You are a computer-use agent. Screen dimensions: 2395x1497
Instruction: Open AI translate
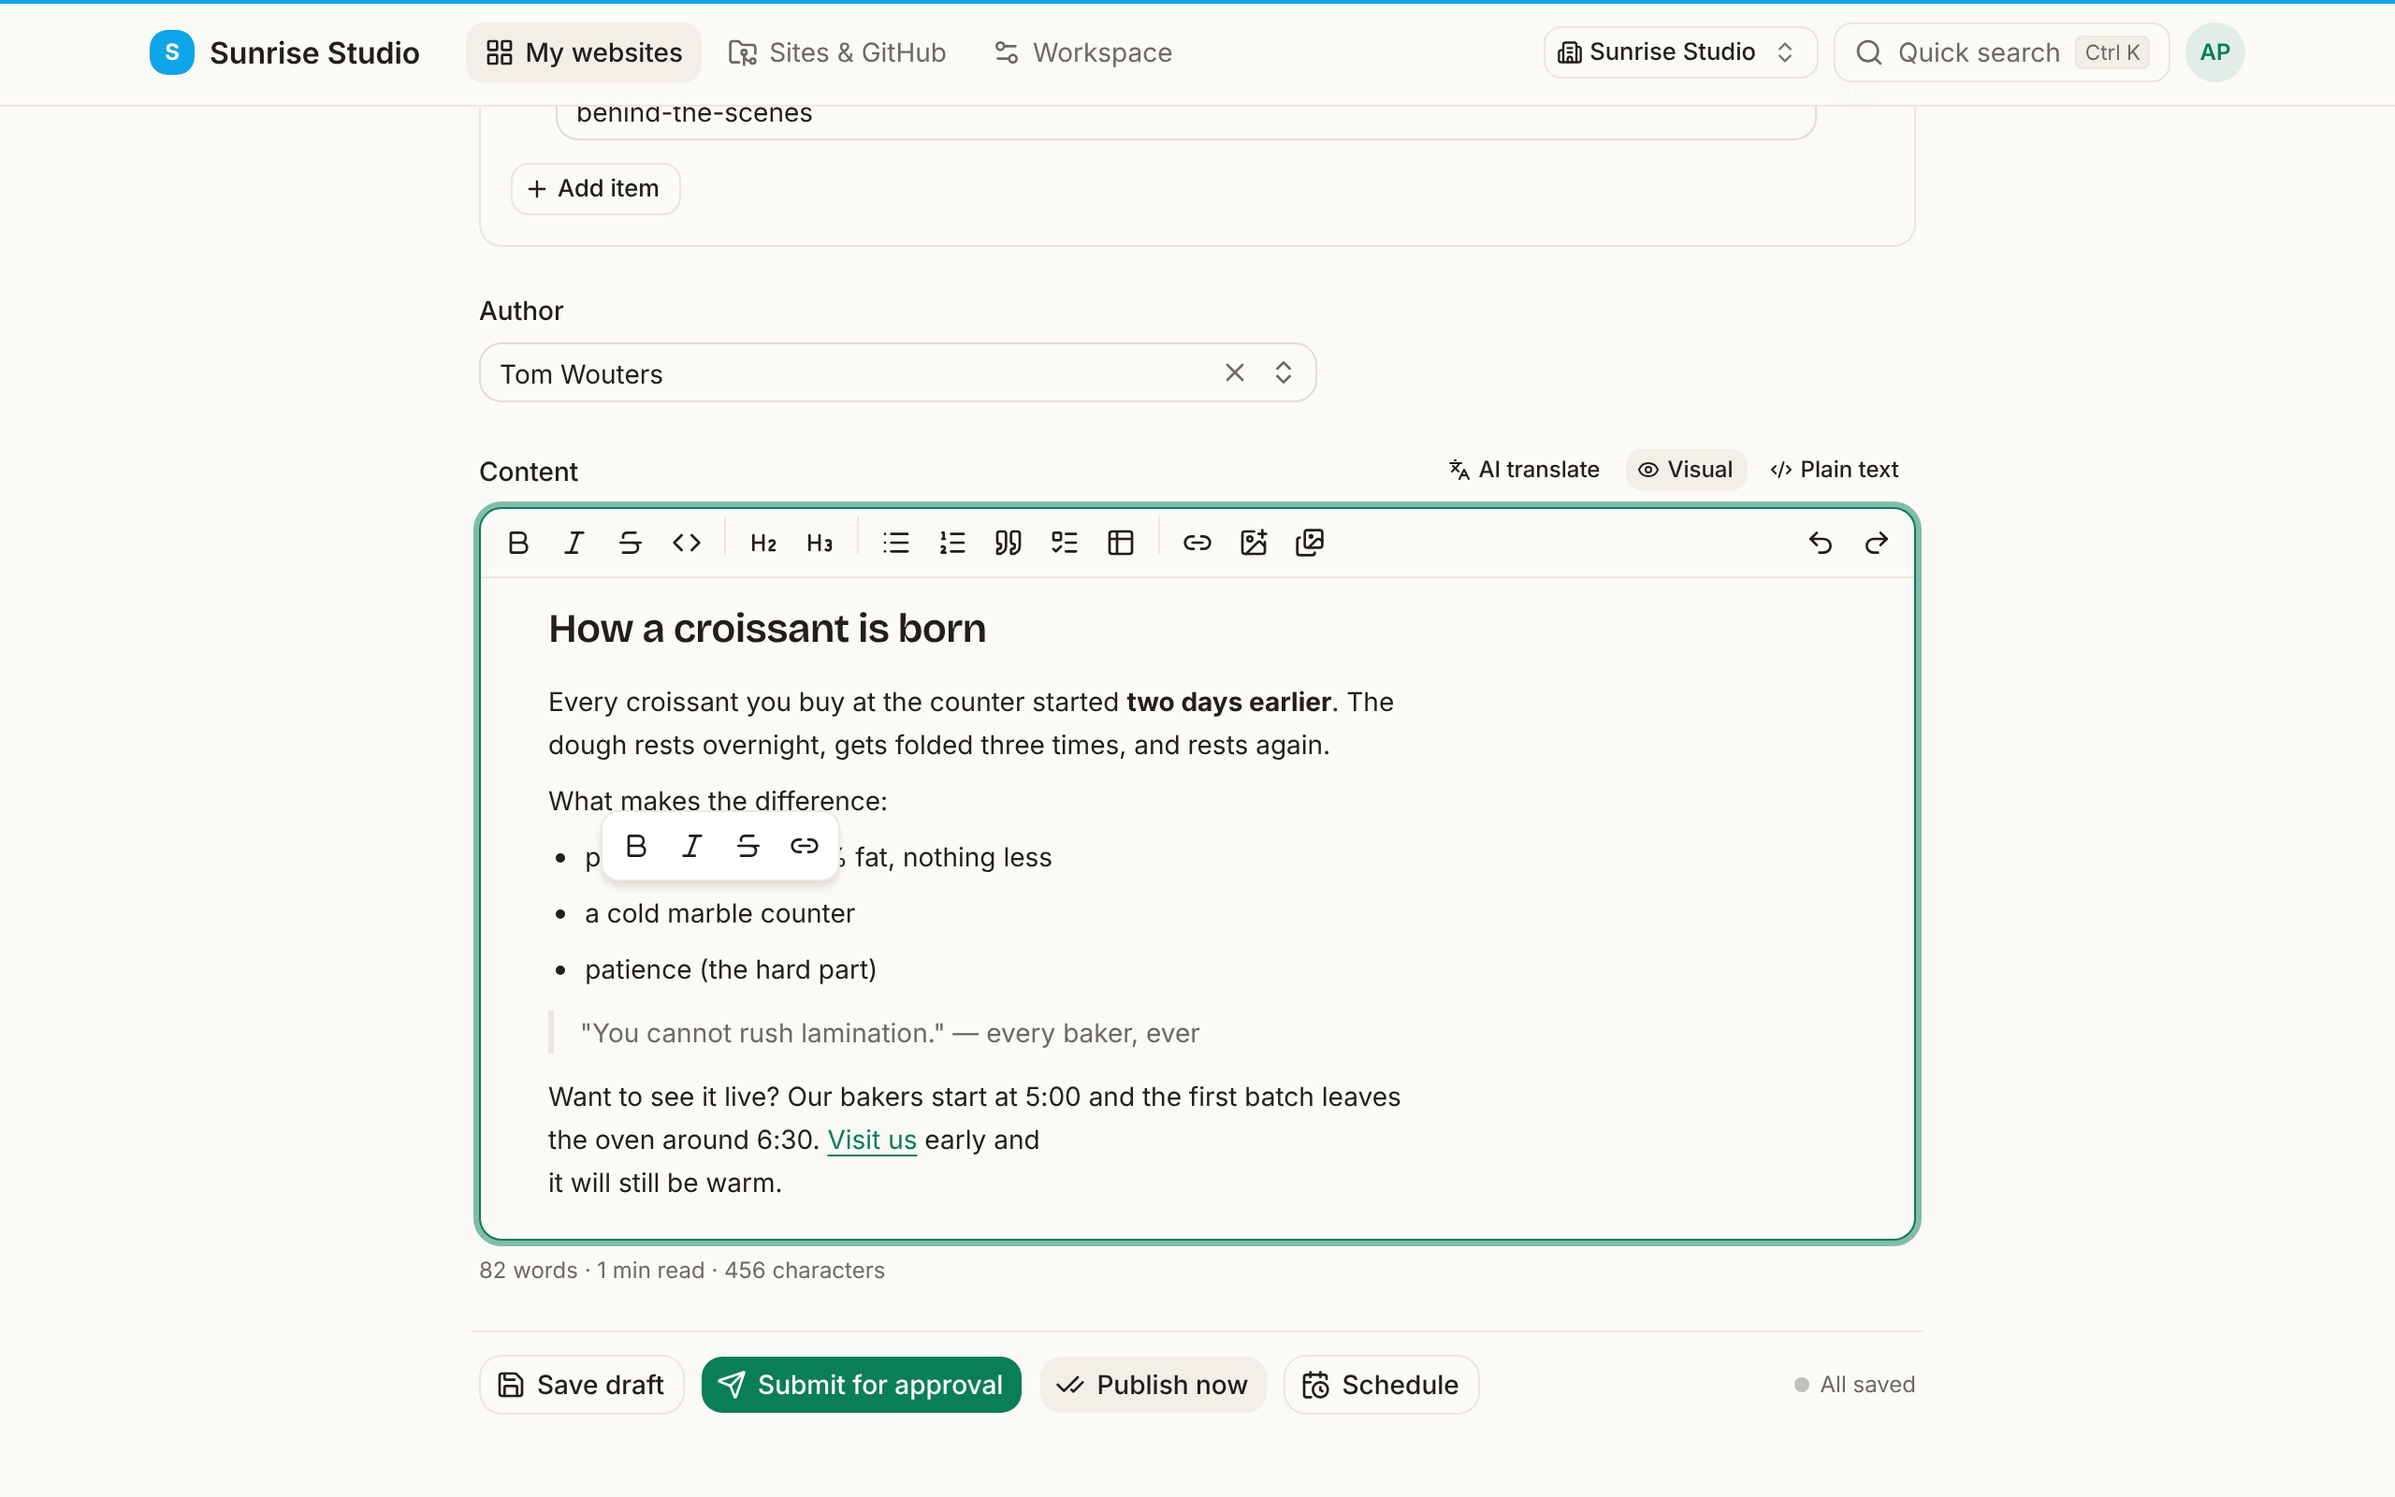tap(1524, 470)
